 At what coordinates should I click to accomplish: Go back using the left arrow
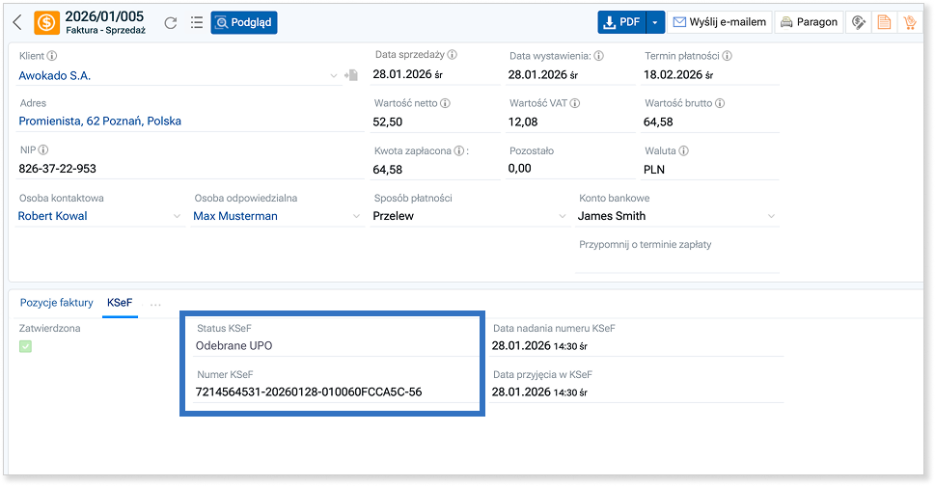coord(17,23)
